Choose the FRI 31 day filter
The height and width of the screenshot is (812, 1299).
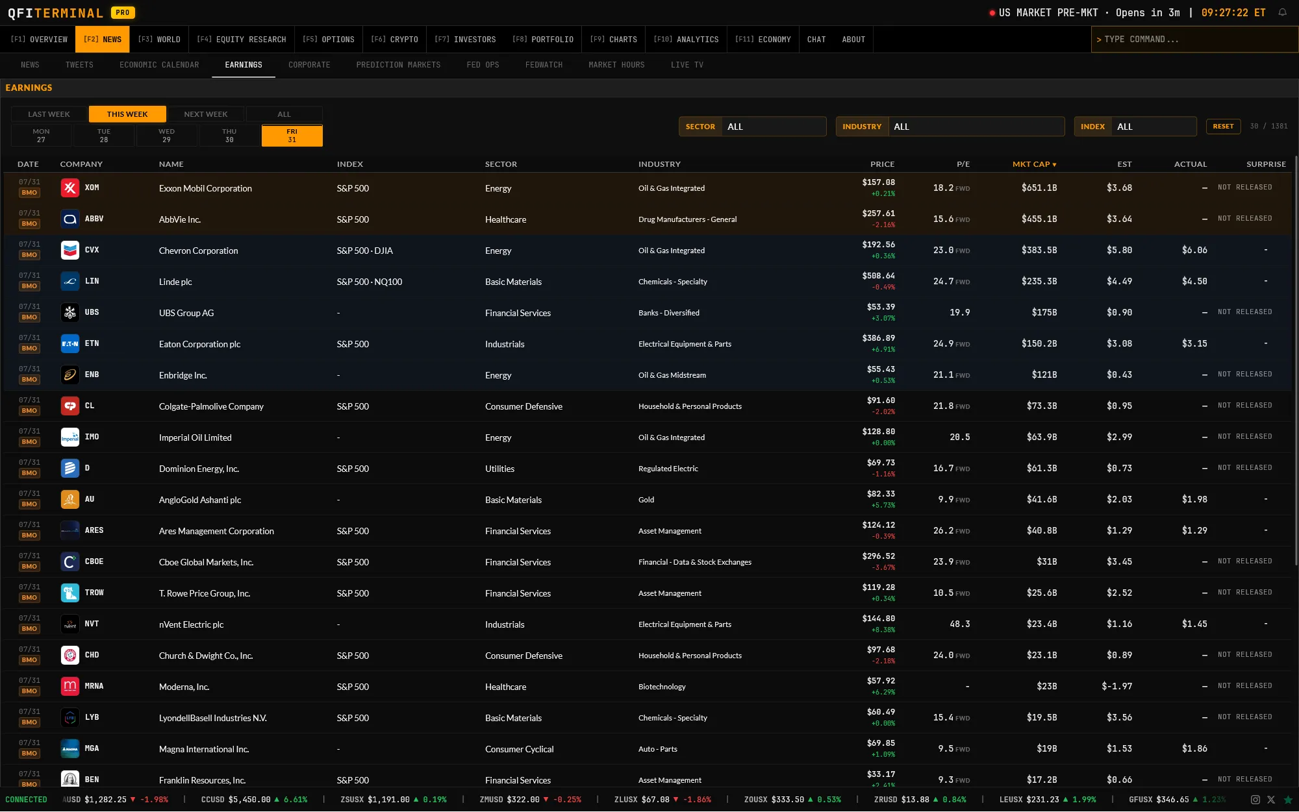[292, 136]
